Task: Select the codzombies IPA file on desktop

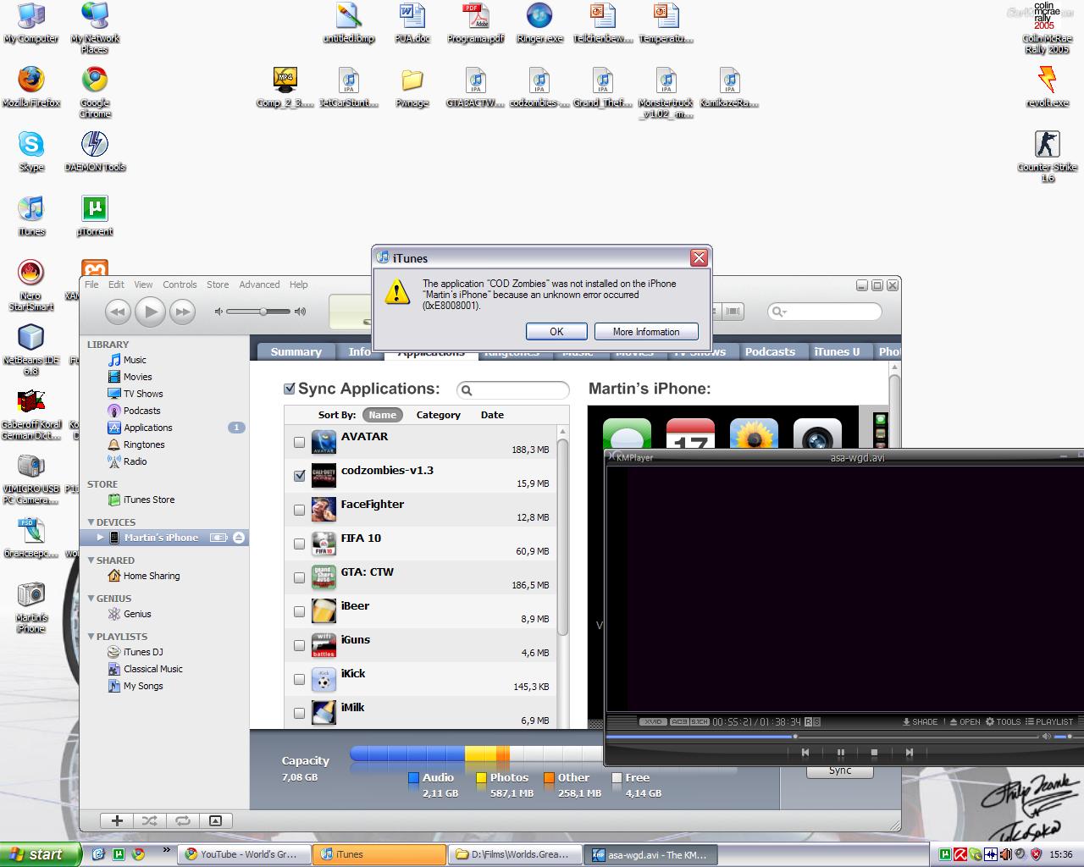Action: (x=539, y=88)
